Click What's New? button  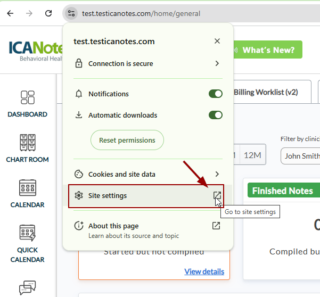[267, 49]
